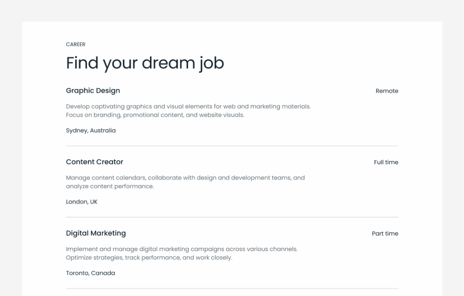Click the CAREER section label
Image resolution: width=464 pixels, height=296 pixels.
coord(76,44)
